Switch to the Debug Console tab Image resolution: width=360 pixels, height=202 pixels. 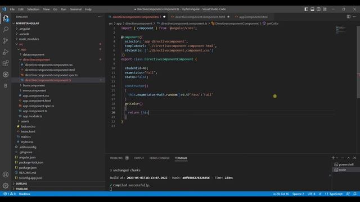tap(159, 158)
